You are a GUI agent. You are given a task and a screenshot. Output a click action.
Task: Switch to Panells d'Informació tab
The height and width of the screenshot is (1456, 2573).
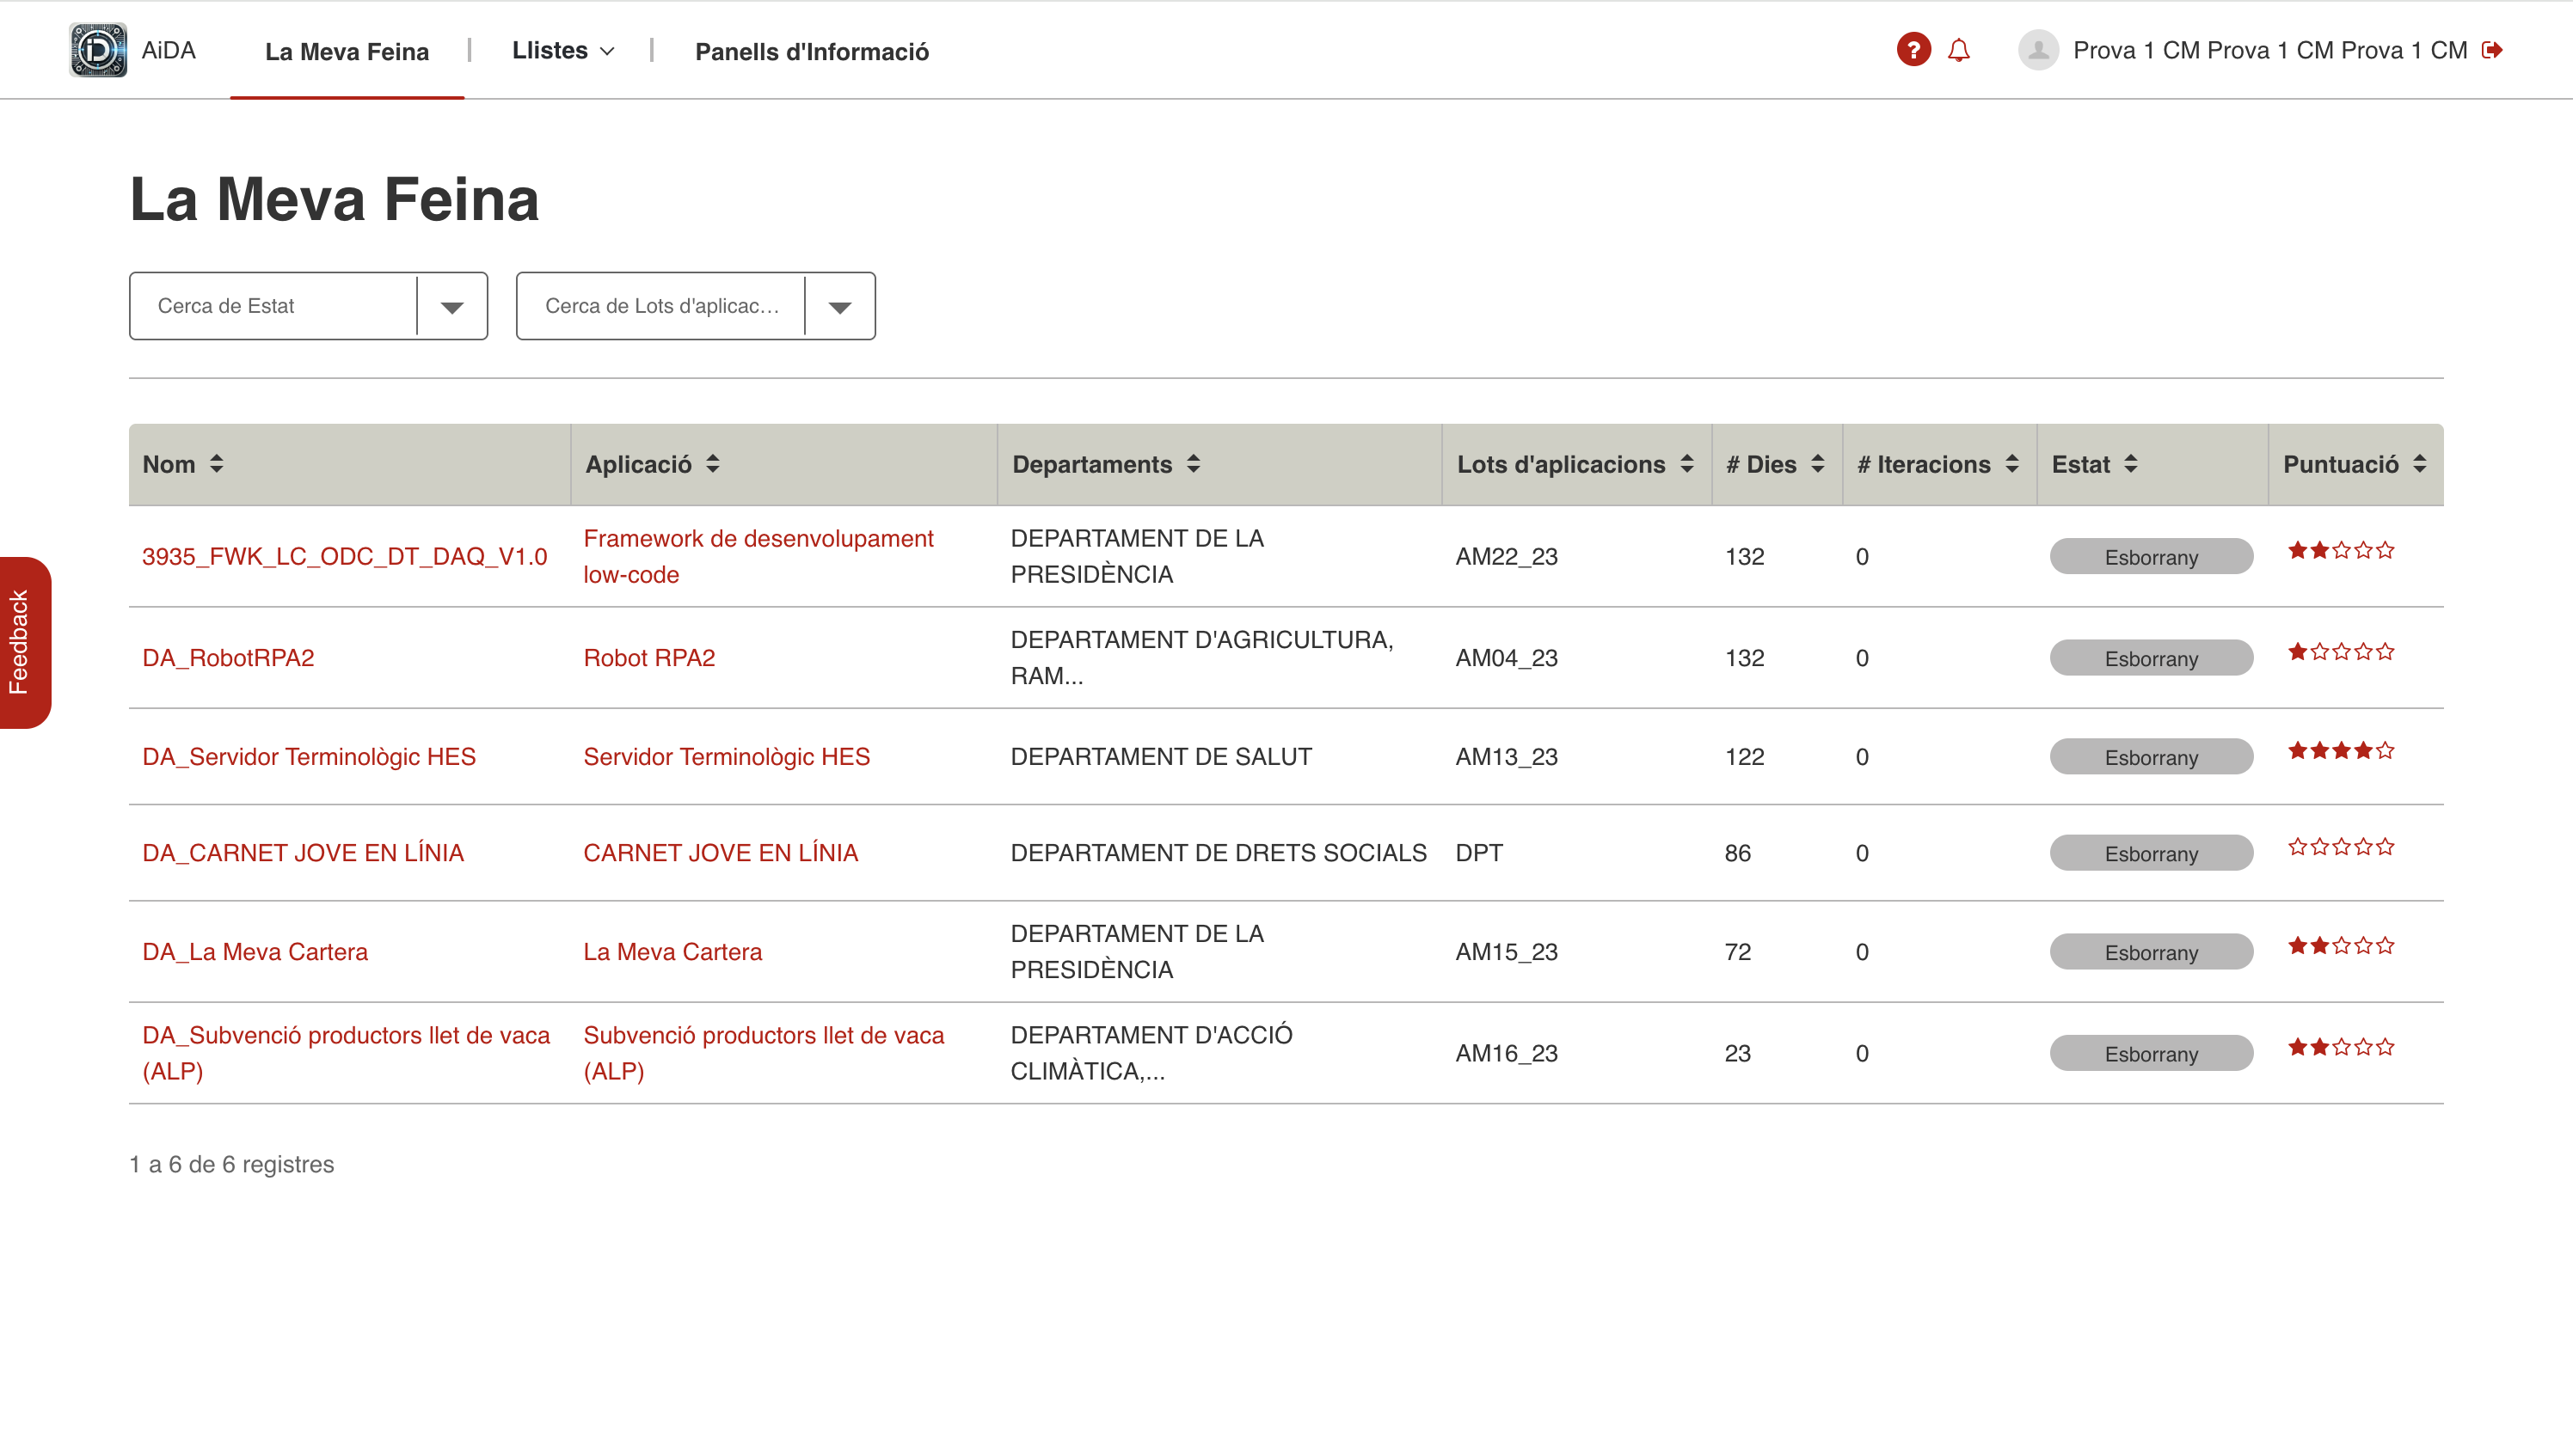coord(811,52)
